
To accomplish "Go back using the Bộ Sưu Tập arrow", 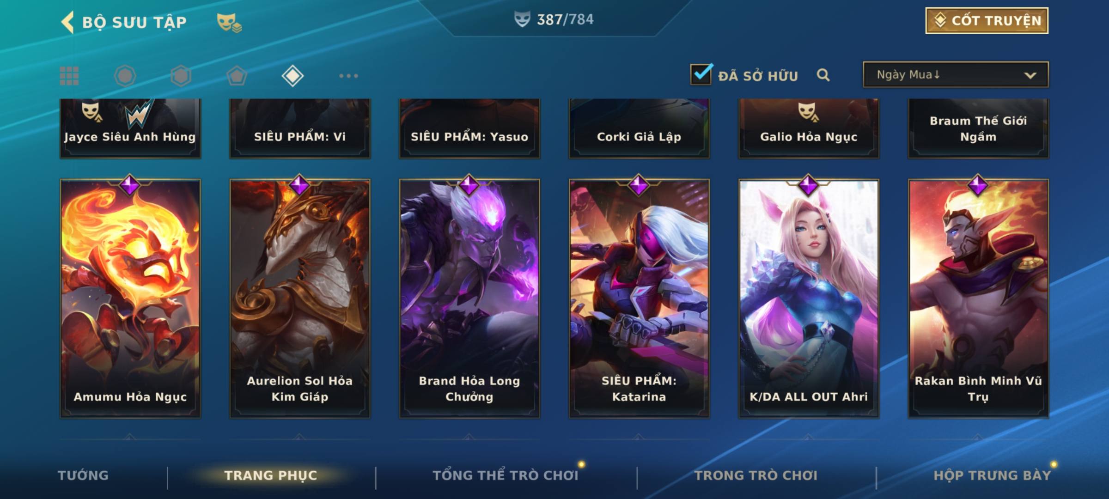I will click(x=68, y=22).
